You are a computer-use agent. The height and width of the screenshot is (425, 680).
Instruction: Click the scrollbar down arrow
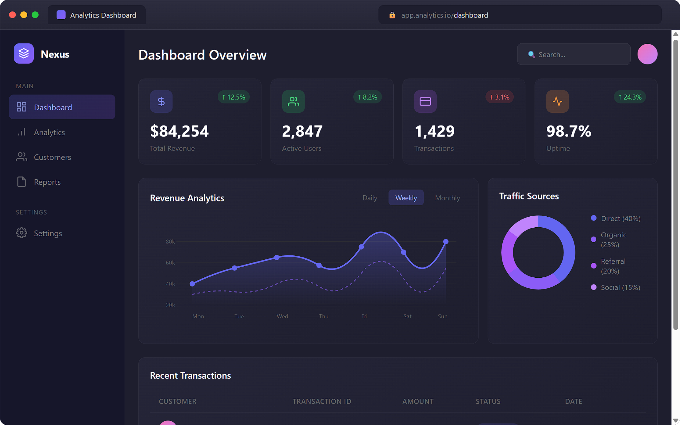coord(675,421)
